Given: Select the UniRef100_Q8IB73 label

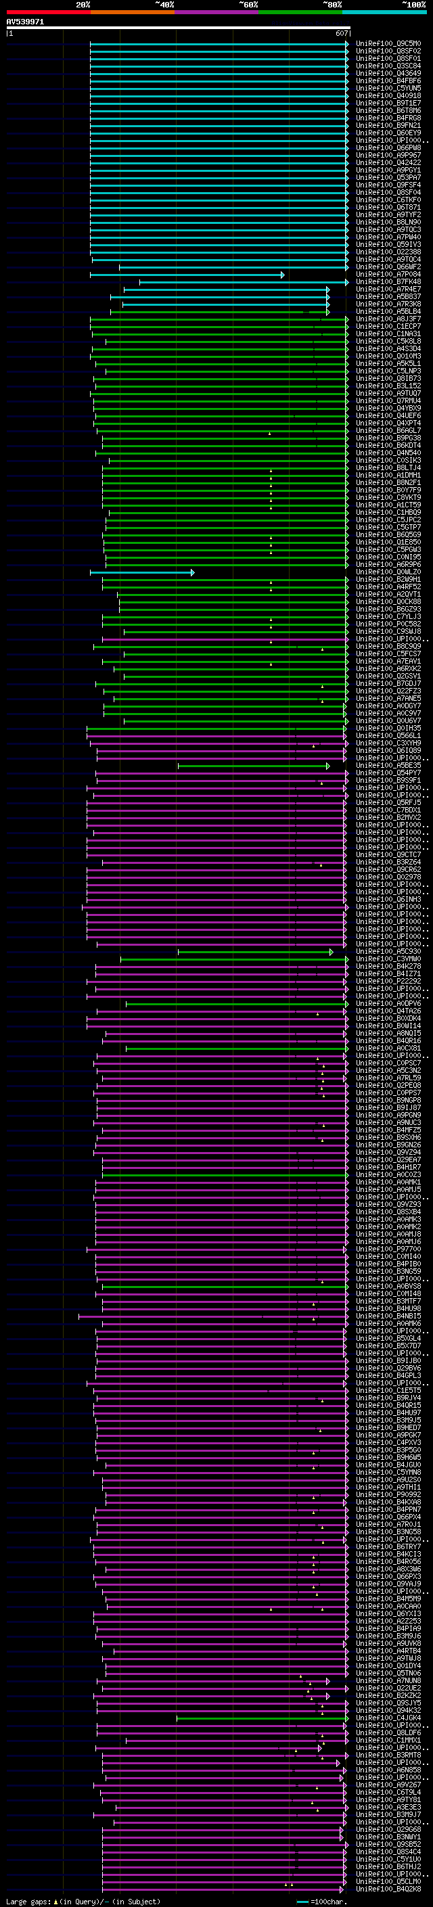Looking at the screenshot, I should tap(388, 378).
